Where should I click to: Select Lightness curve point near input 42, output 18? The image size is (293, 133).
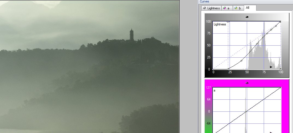pos(241,61)
